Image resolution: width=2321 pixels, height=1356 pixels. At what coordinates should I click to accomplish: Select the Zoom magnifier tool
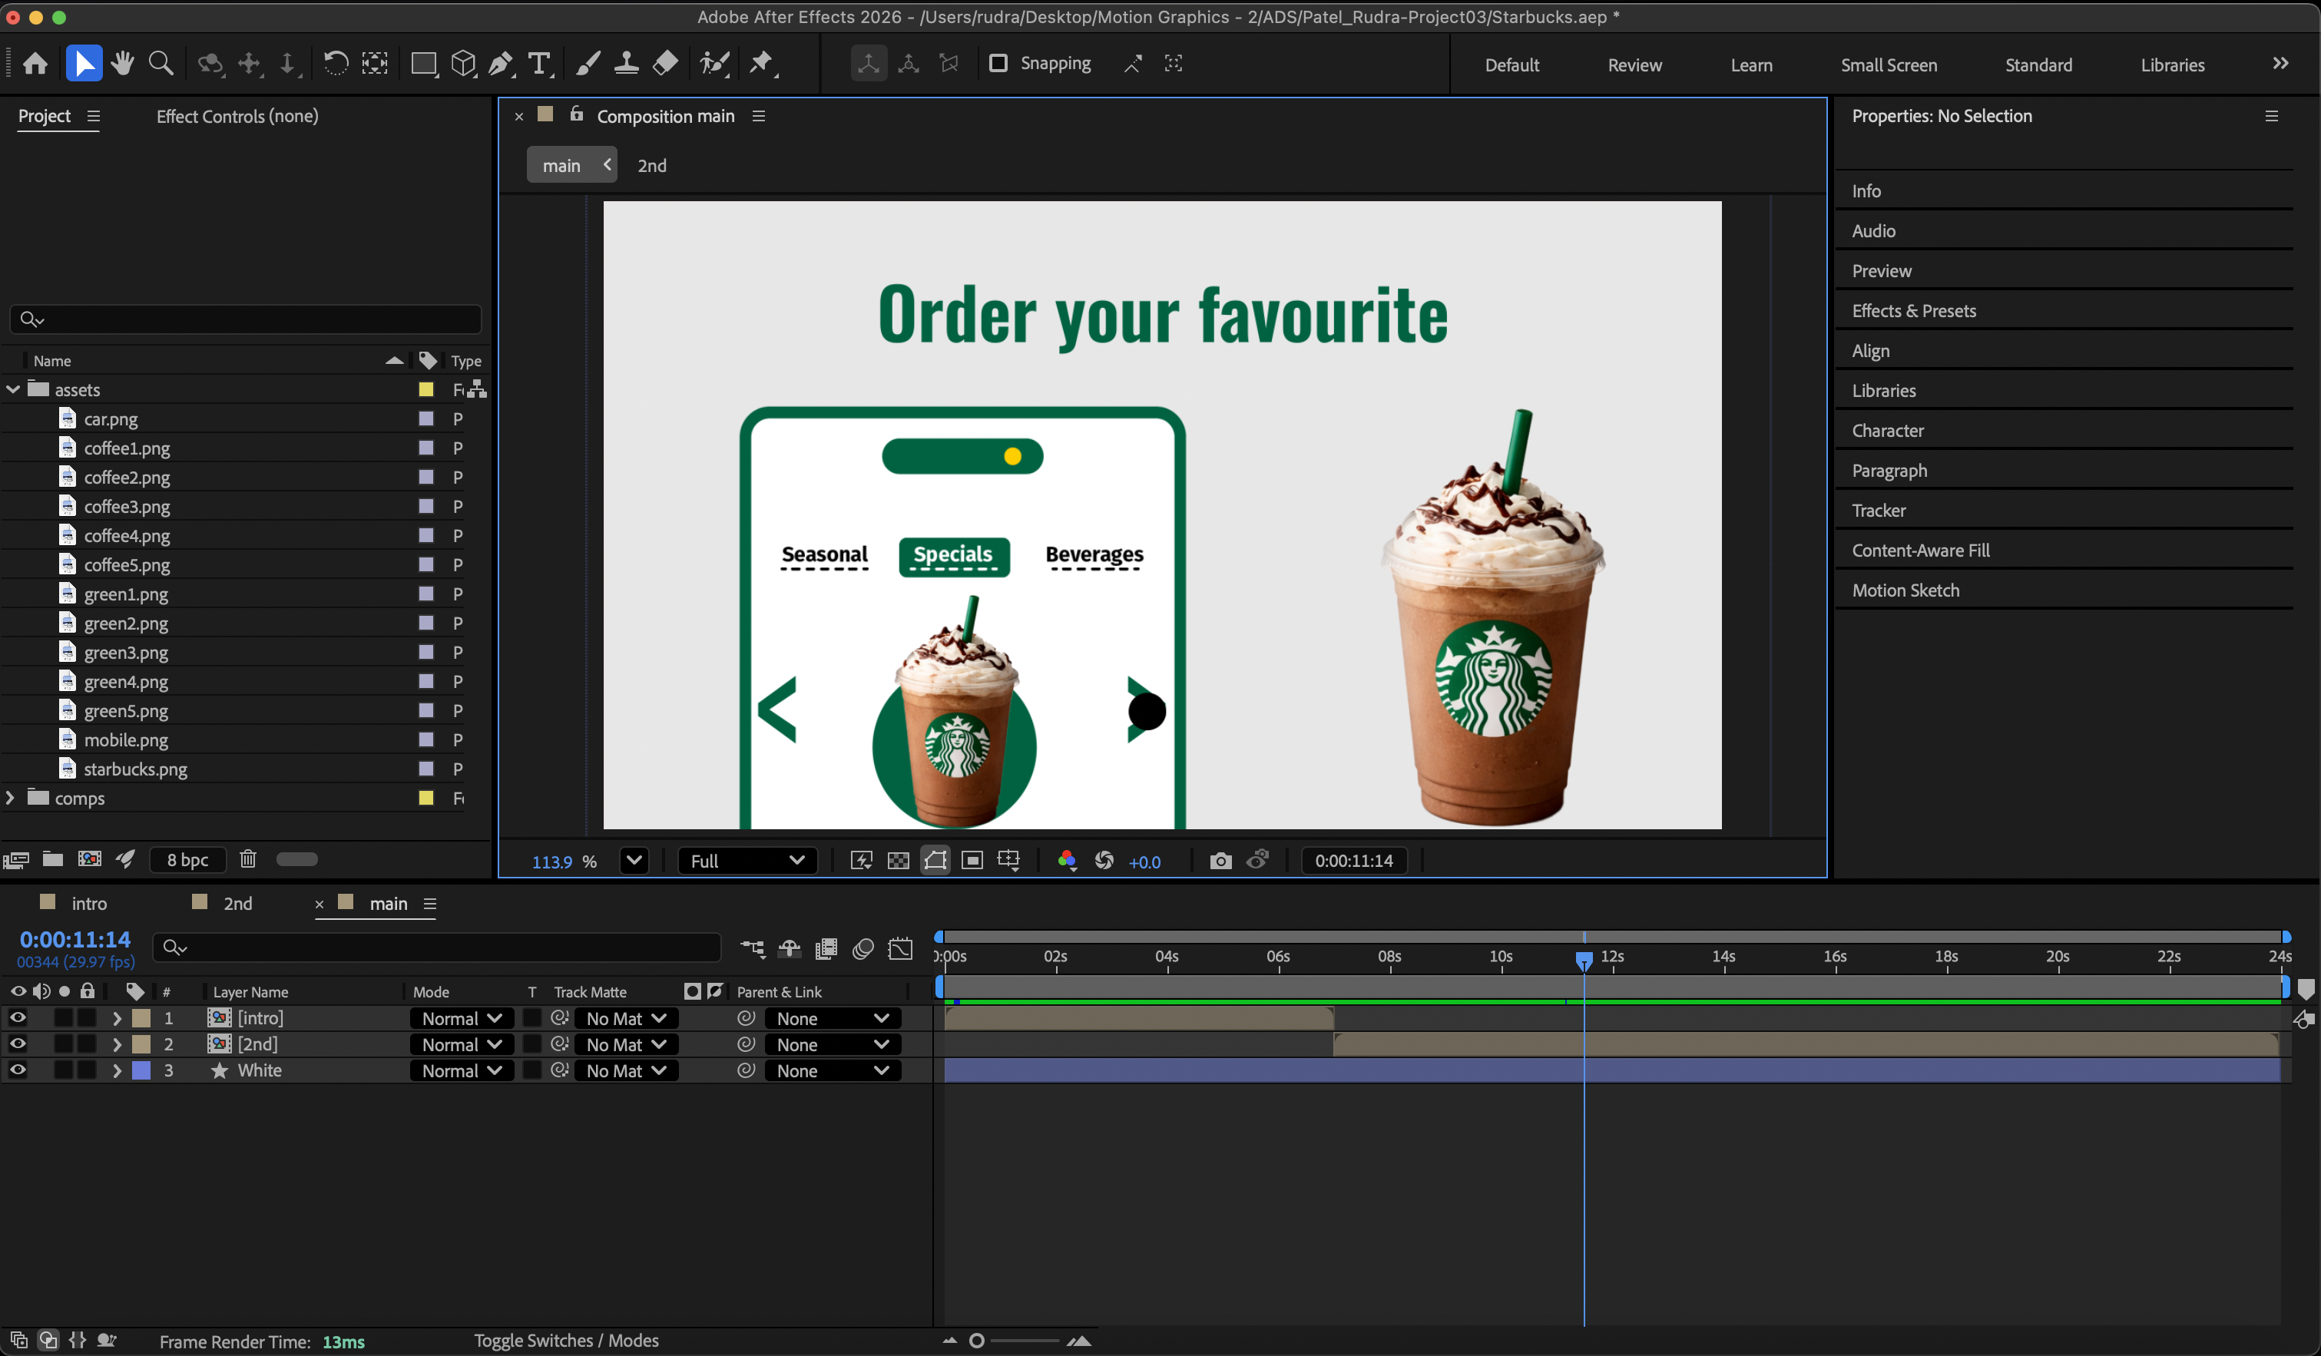[x=161, y=64]
